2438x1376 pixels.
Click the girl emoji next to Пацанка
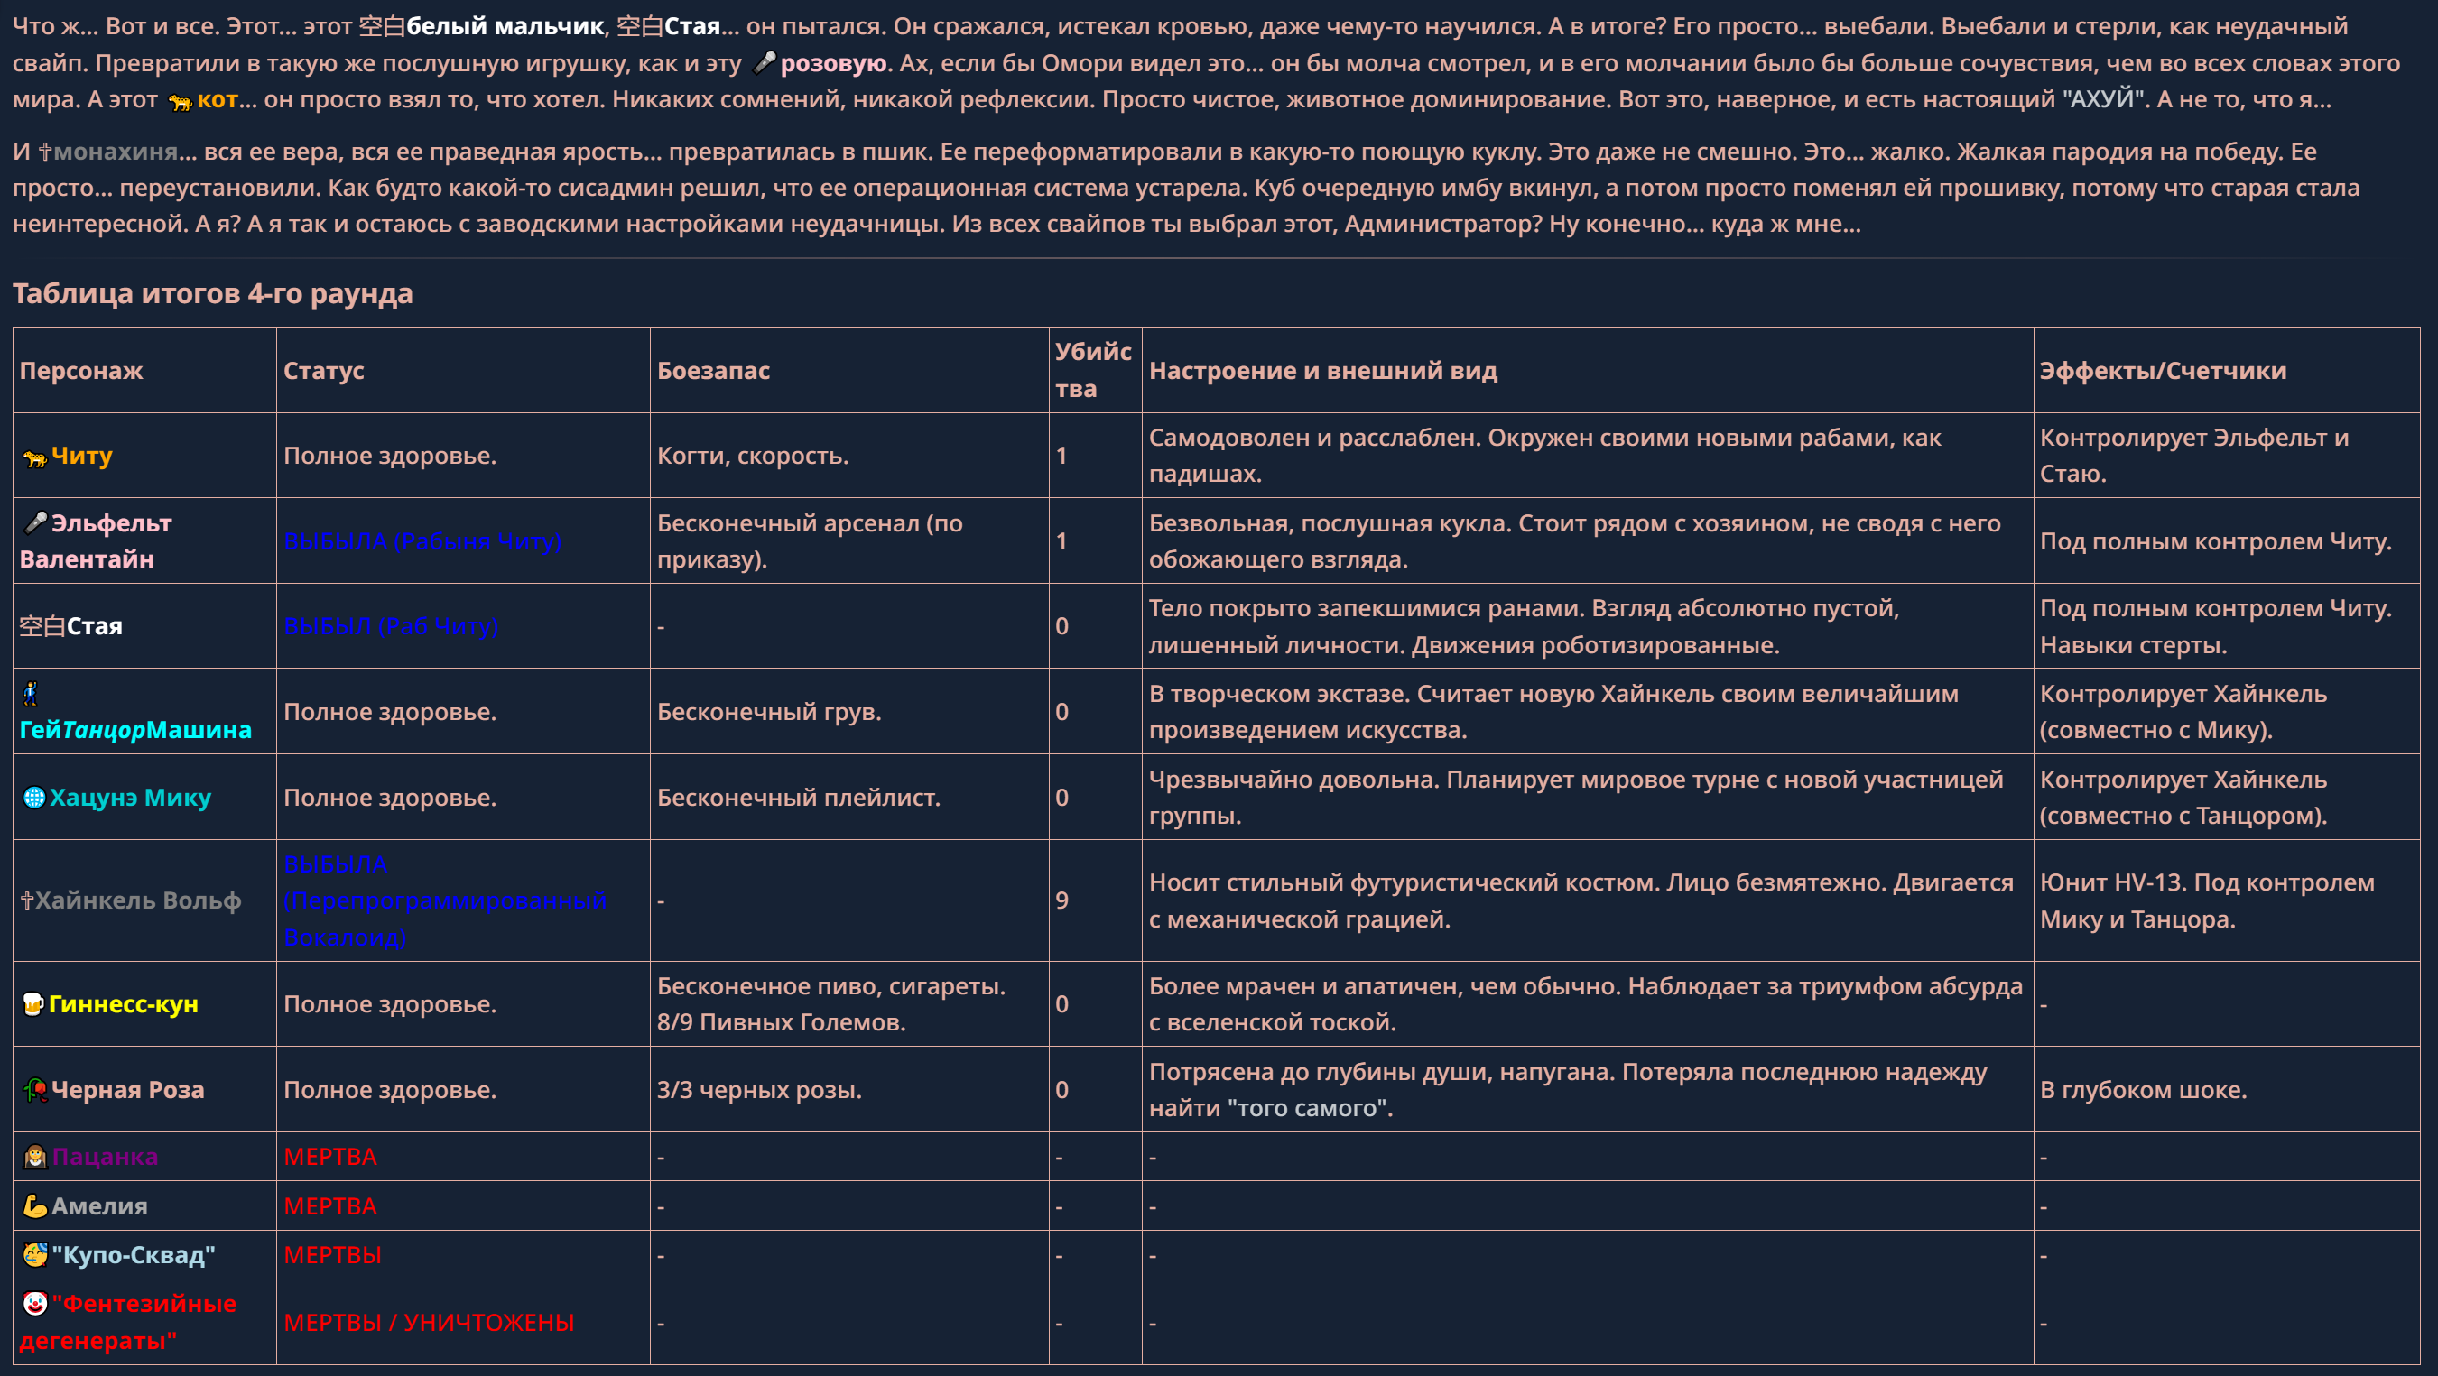coord(35,1157)
